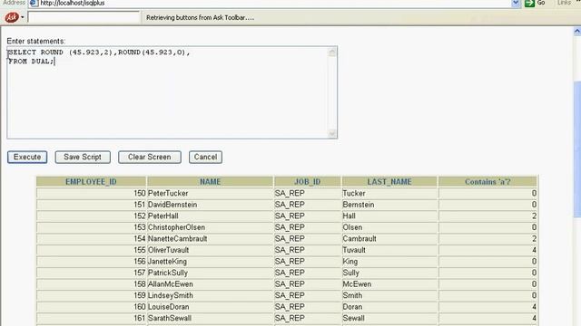This screenshot has height=326, width=581.
Task: Click employee ID 156 cell
Action: click(x=91, y=262)
